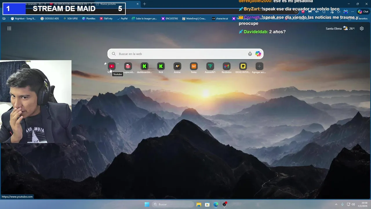The width and height of the screenshot is (371, 209).
Task: Open the Anime AF quick link tile
Action: tap(177, 66)
